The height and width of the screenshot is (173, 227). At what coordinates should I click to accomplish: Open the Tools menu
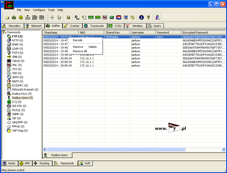coord(51,10)
